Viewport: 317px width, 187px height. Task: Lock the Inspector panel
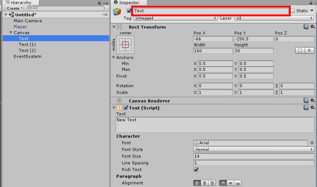pos(311,3)
